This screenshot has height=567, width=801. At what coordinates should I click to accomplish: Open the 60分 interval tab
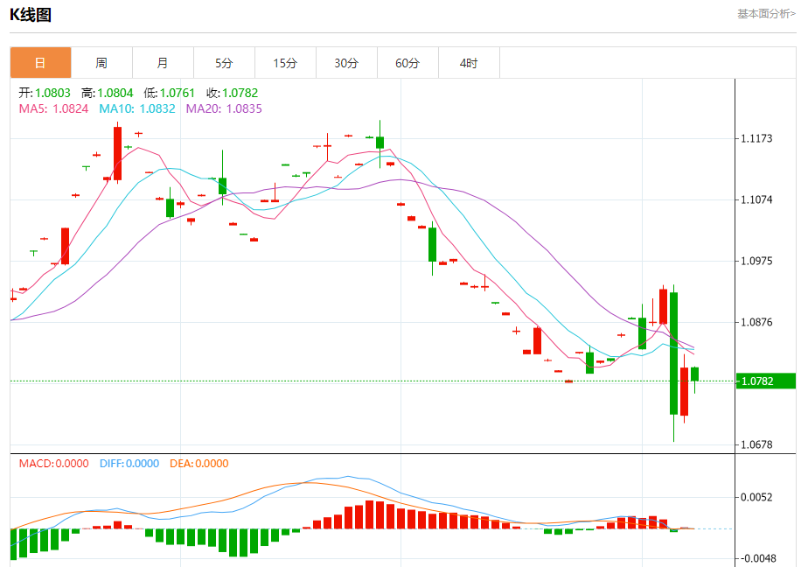point(408,63)
